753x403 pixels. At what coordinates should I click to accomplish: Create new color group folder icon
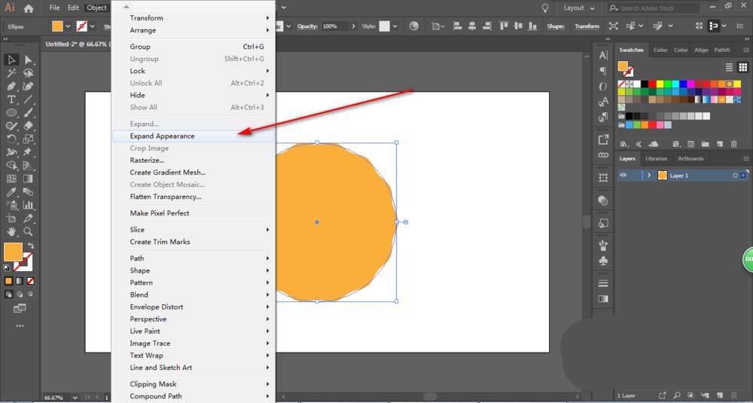705,144
